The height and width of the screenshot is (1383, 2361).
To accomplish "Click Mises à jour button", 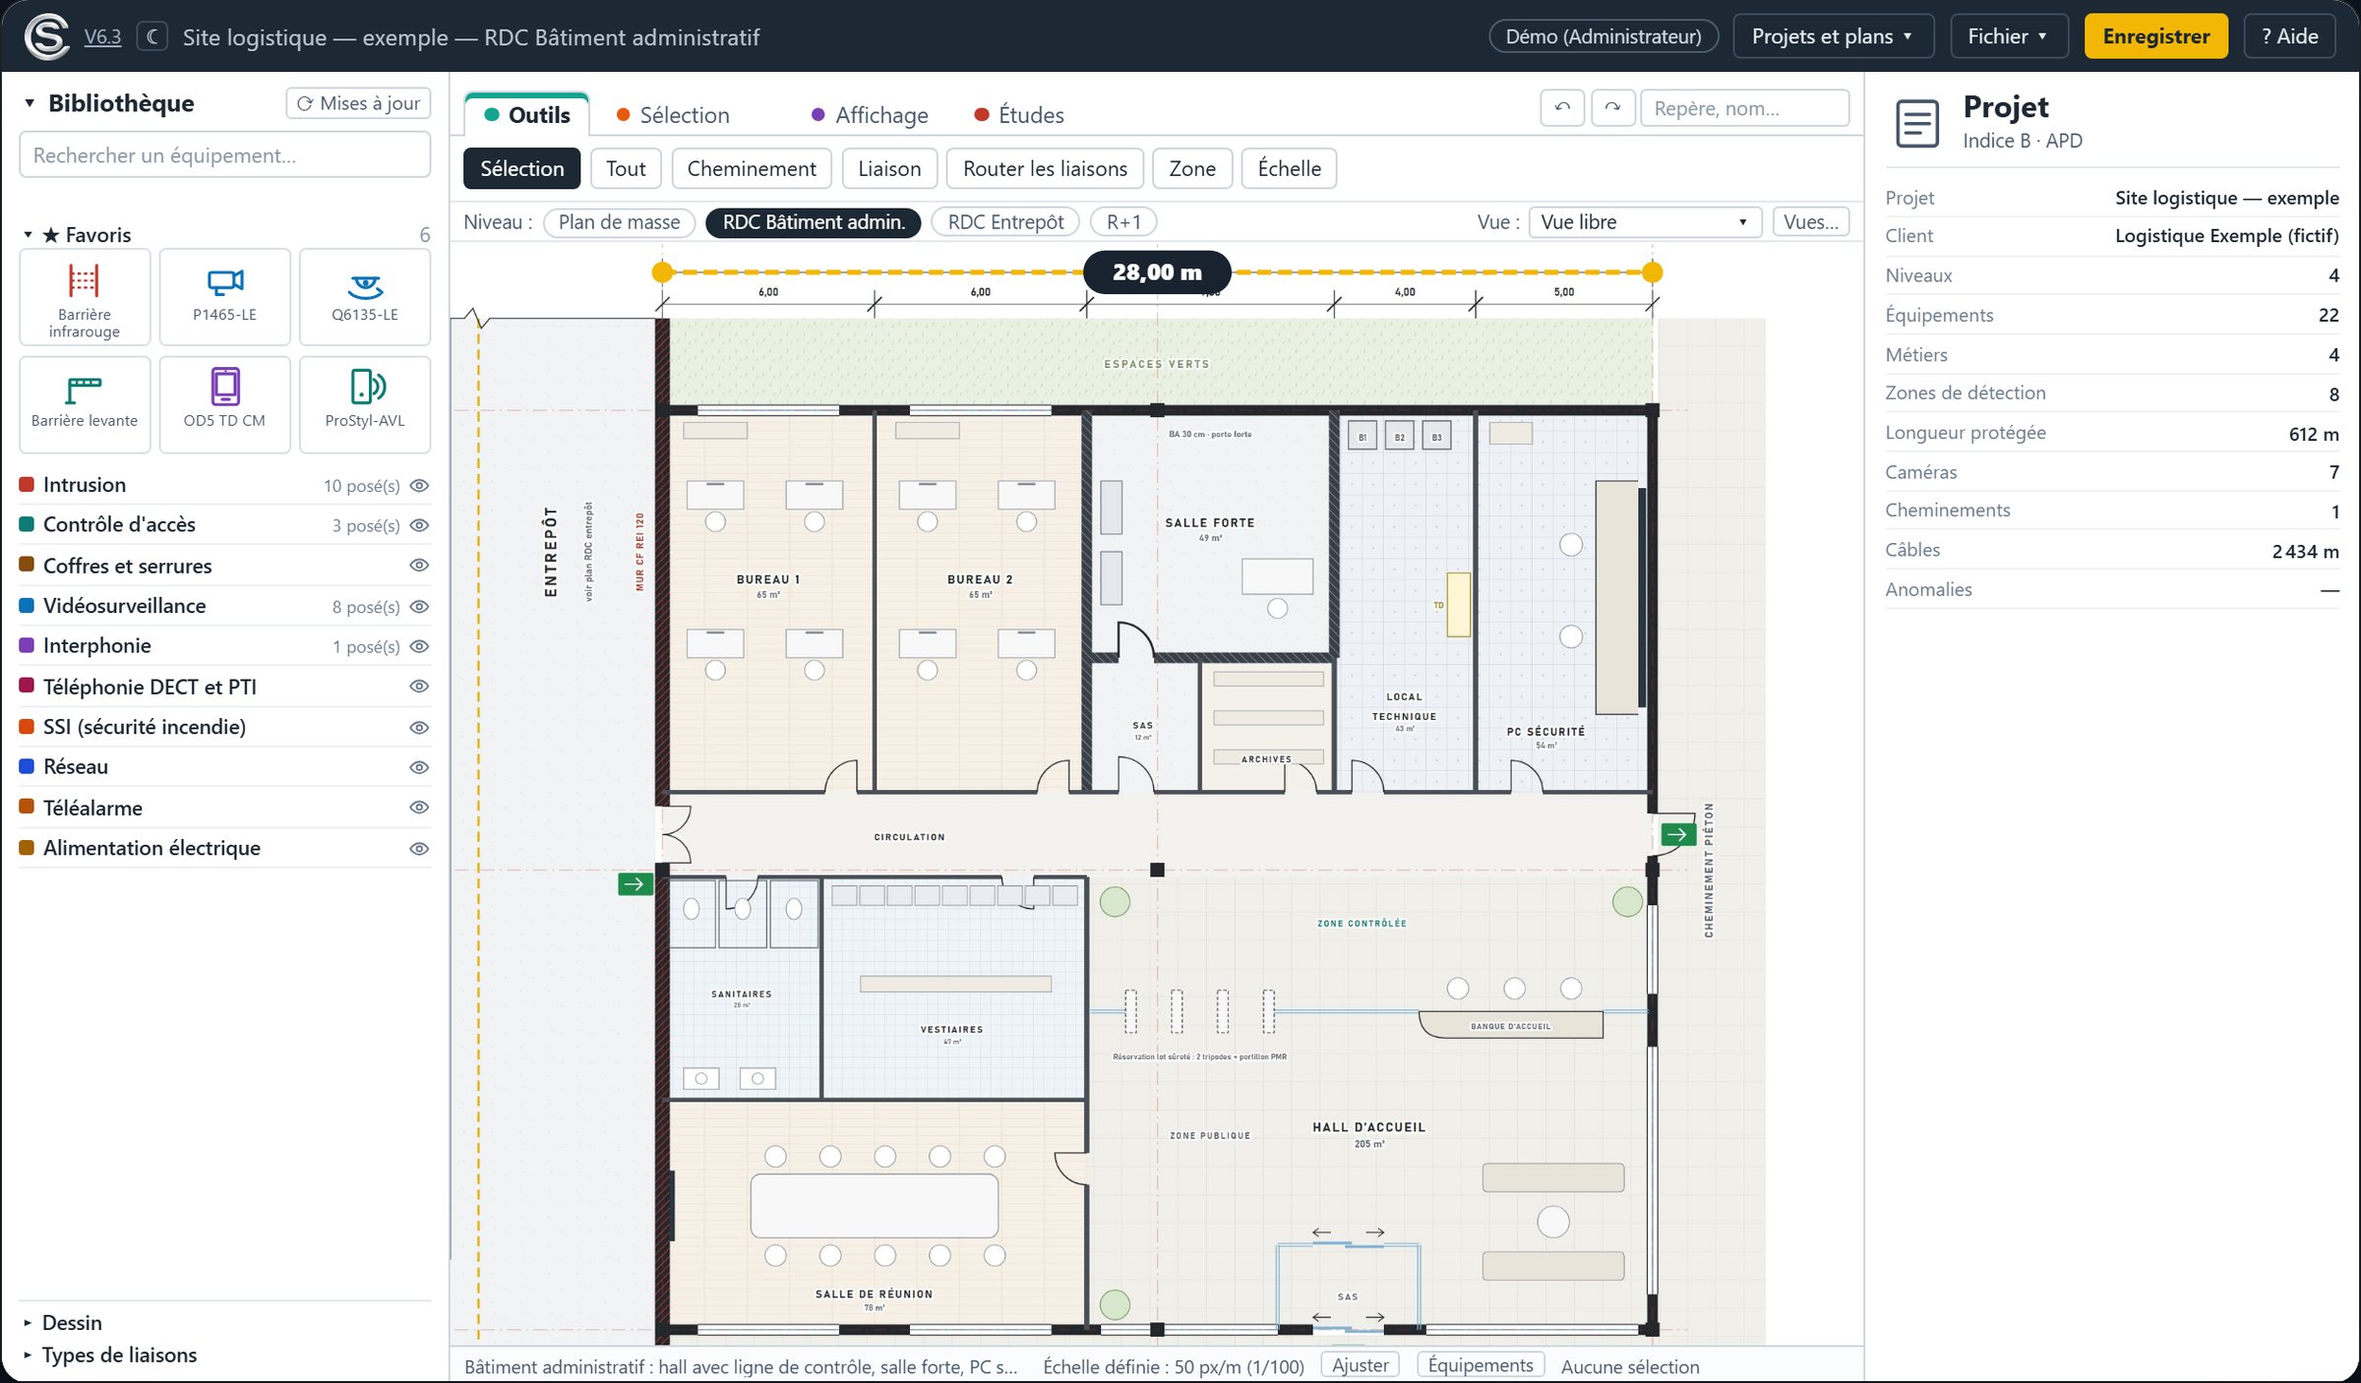I will pos(358,103).
